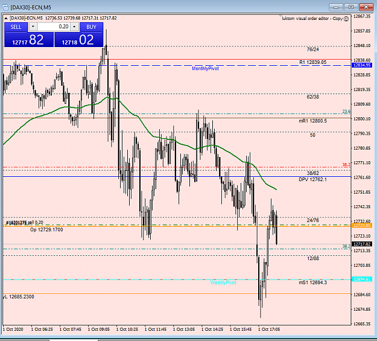
Task: Increase lot volume with the up arrow
Action: 74,27
